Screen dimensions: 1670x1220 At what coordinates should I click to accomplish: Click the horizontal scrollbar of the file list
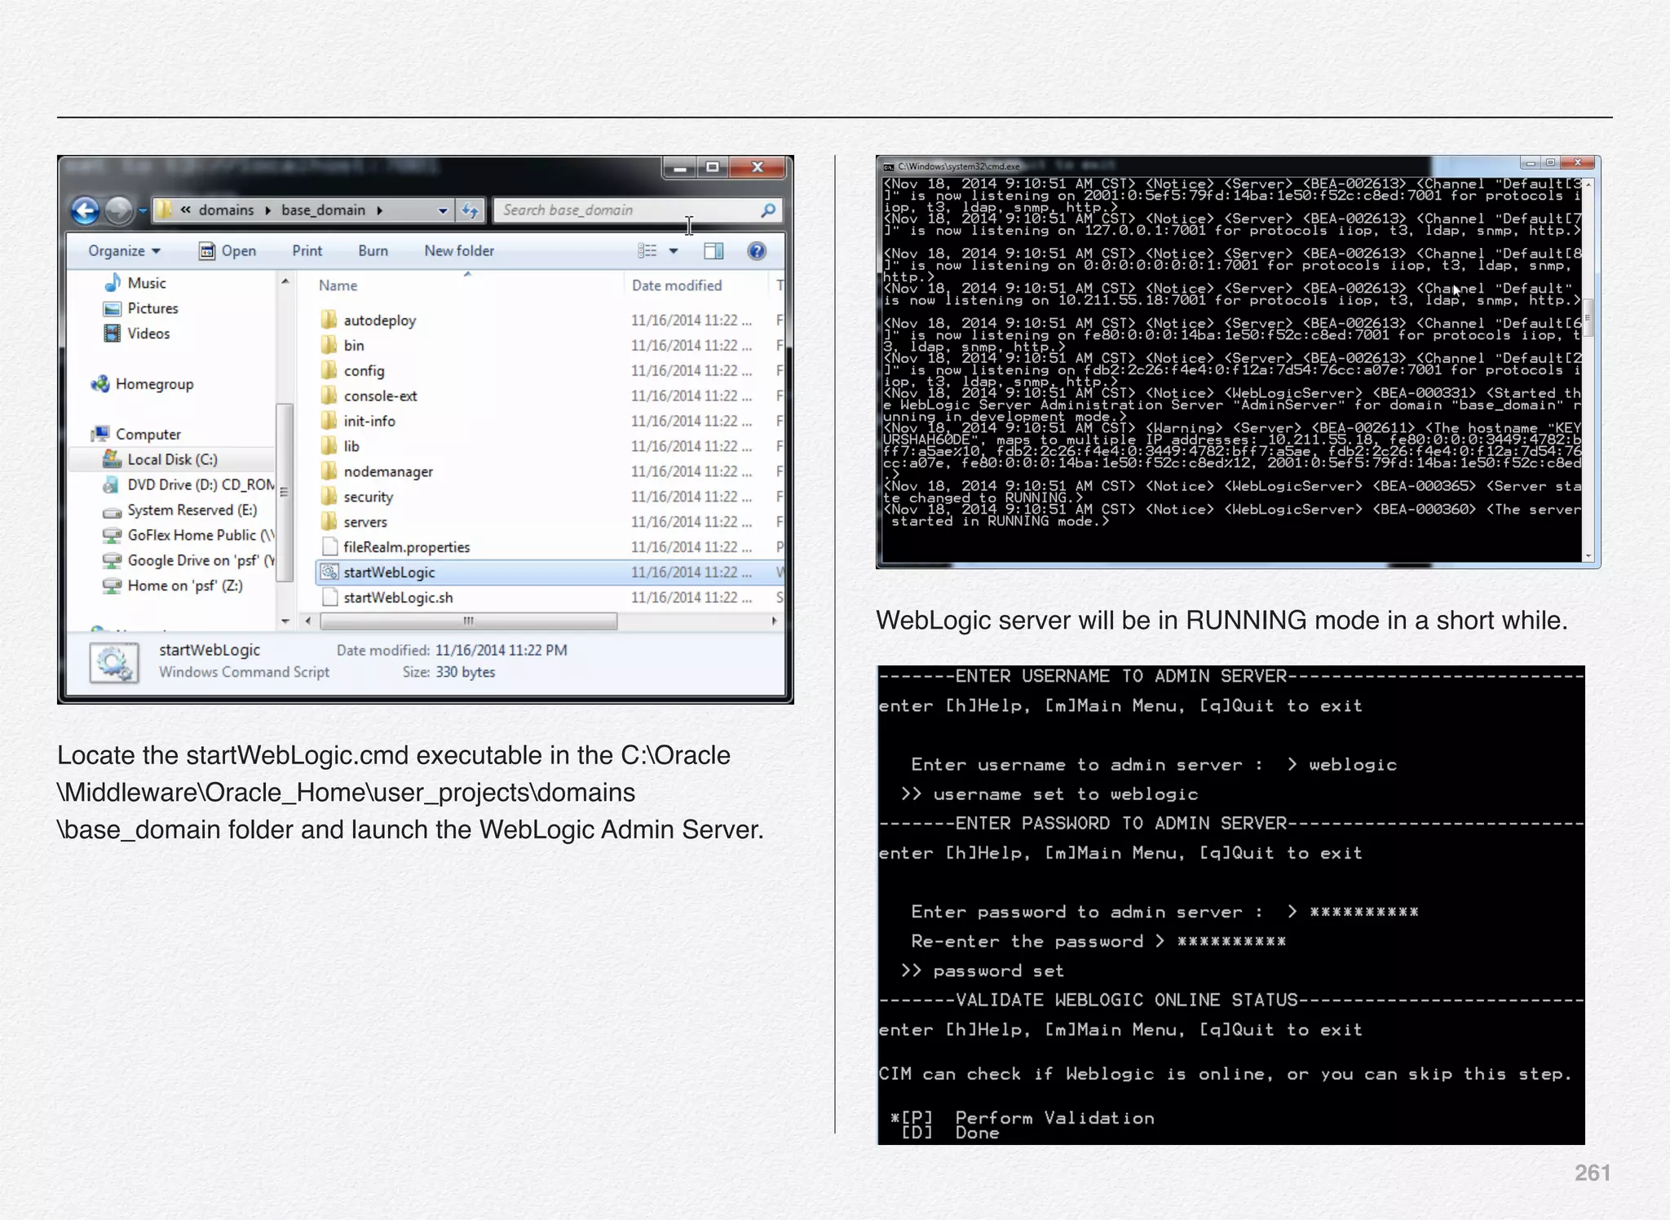pos(469,621)
